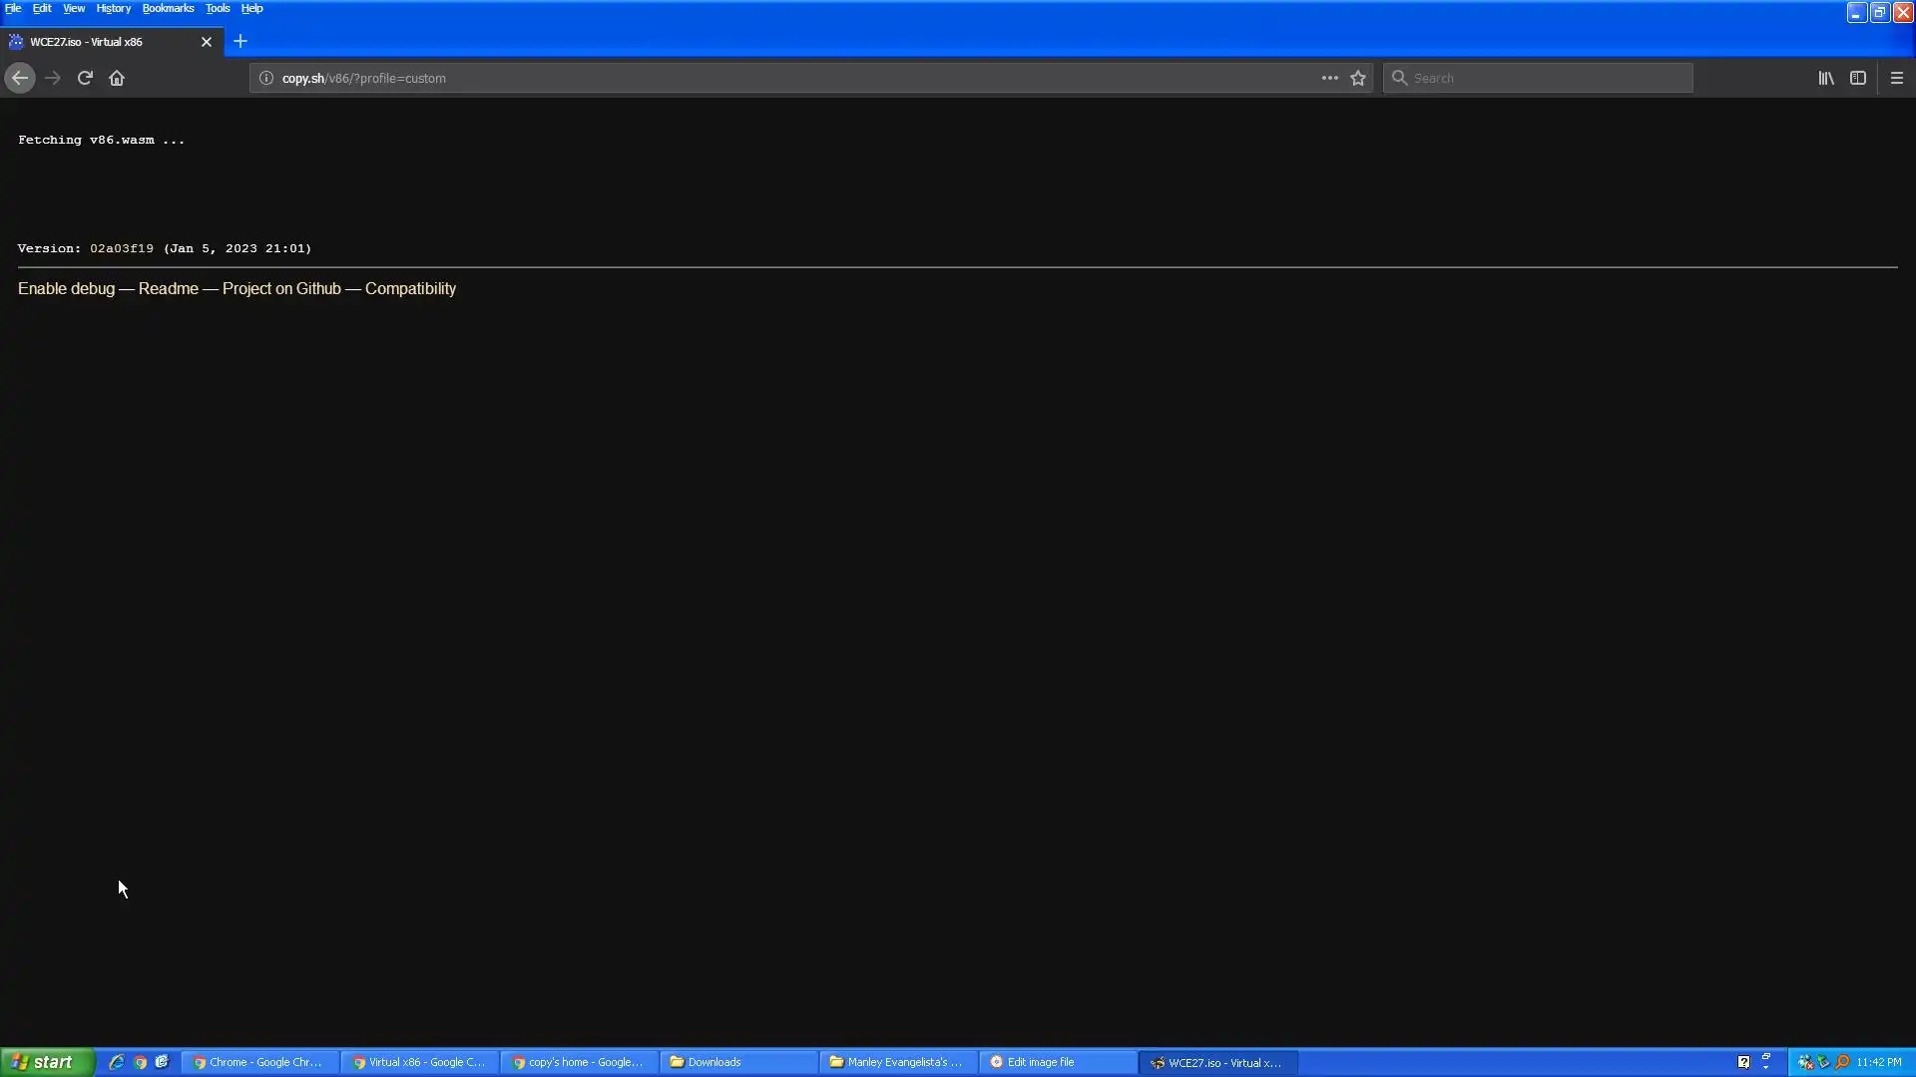1916x1077 pixels.
Task: Open the Bookmarks menu
Action: coord(168,8)
